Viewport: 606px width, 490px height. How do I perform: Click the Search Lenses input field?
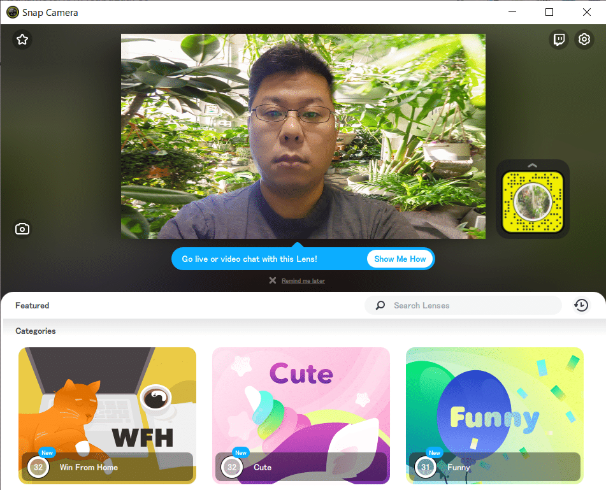463,306
